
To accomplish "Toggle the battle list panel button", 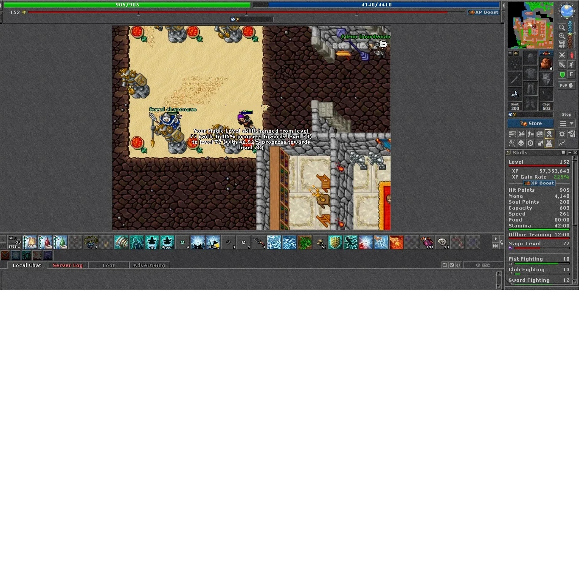I will pyautogui.click(x=521, y=134).
